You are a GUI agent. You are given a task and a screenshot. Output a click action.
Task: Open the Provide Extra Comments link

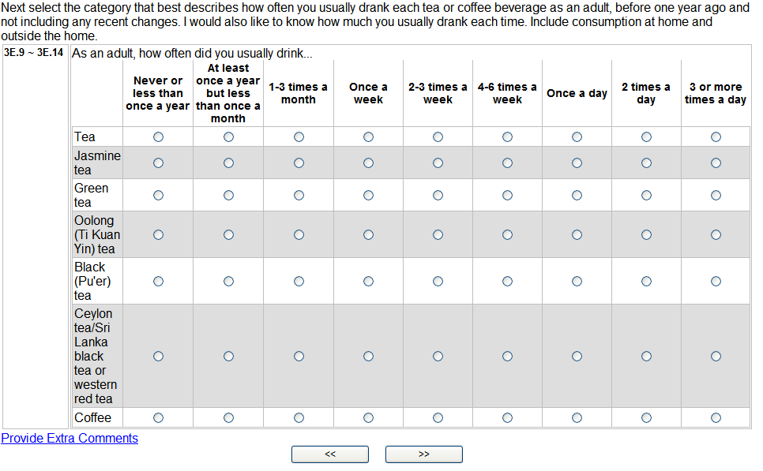point(70,439)
